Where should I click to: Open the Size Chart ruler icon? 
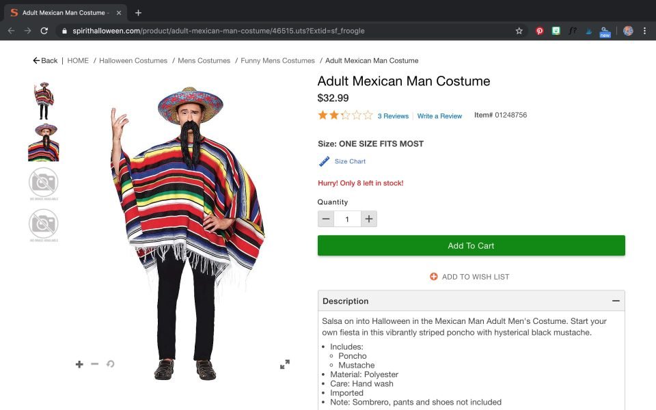click(323, 161)
